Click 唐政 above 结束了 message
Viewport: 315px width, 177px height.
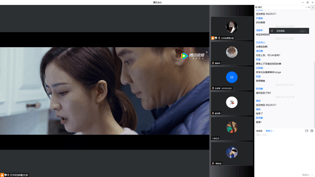point(258,109)
